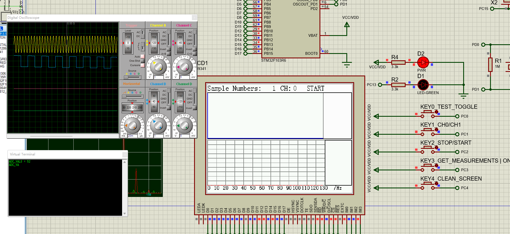Click the Horizontal 20m timebase field
The height and width of the screenshot is (234, 510).
click(133, 136)
